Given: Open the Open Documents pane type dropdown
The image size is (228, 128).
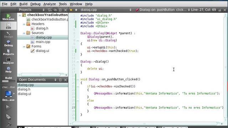Looking at the screenshot, I should point(56,80).
